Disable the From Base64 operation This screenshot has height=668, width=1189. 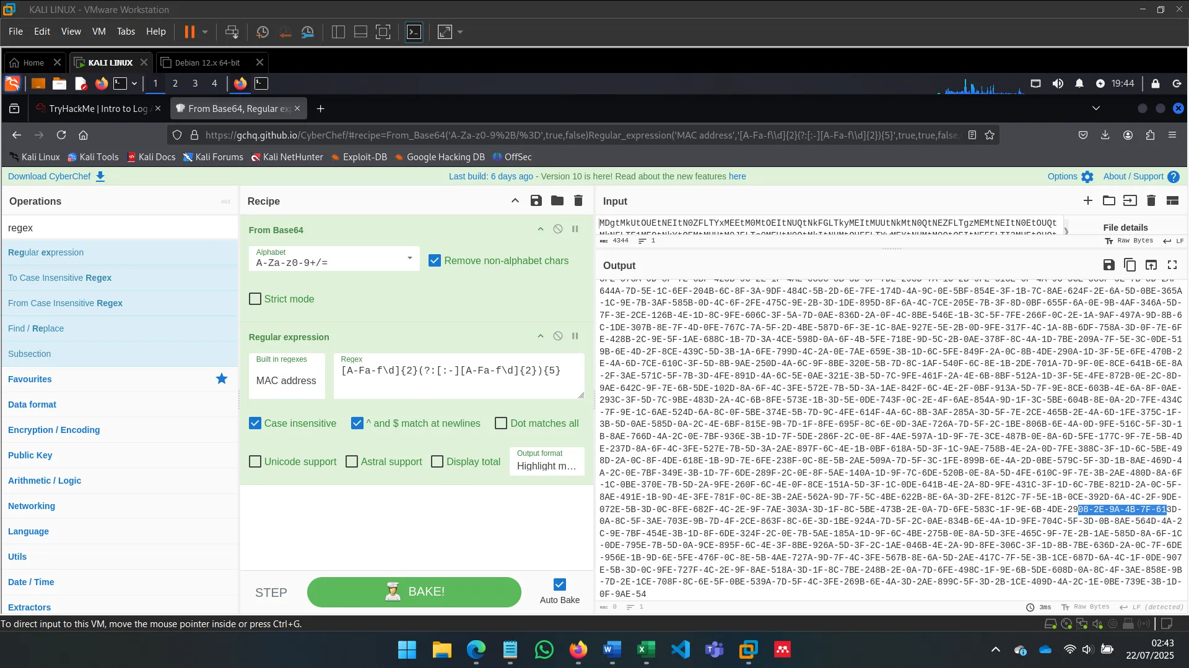click(x=559, y=229)
